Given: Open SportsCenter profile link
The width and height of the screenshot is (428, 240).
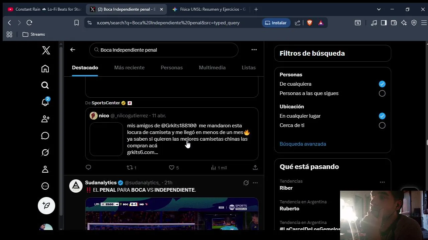Looking at the screenshot, I should [106, 103].
